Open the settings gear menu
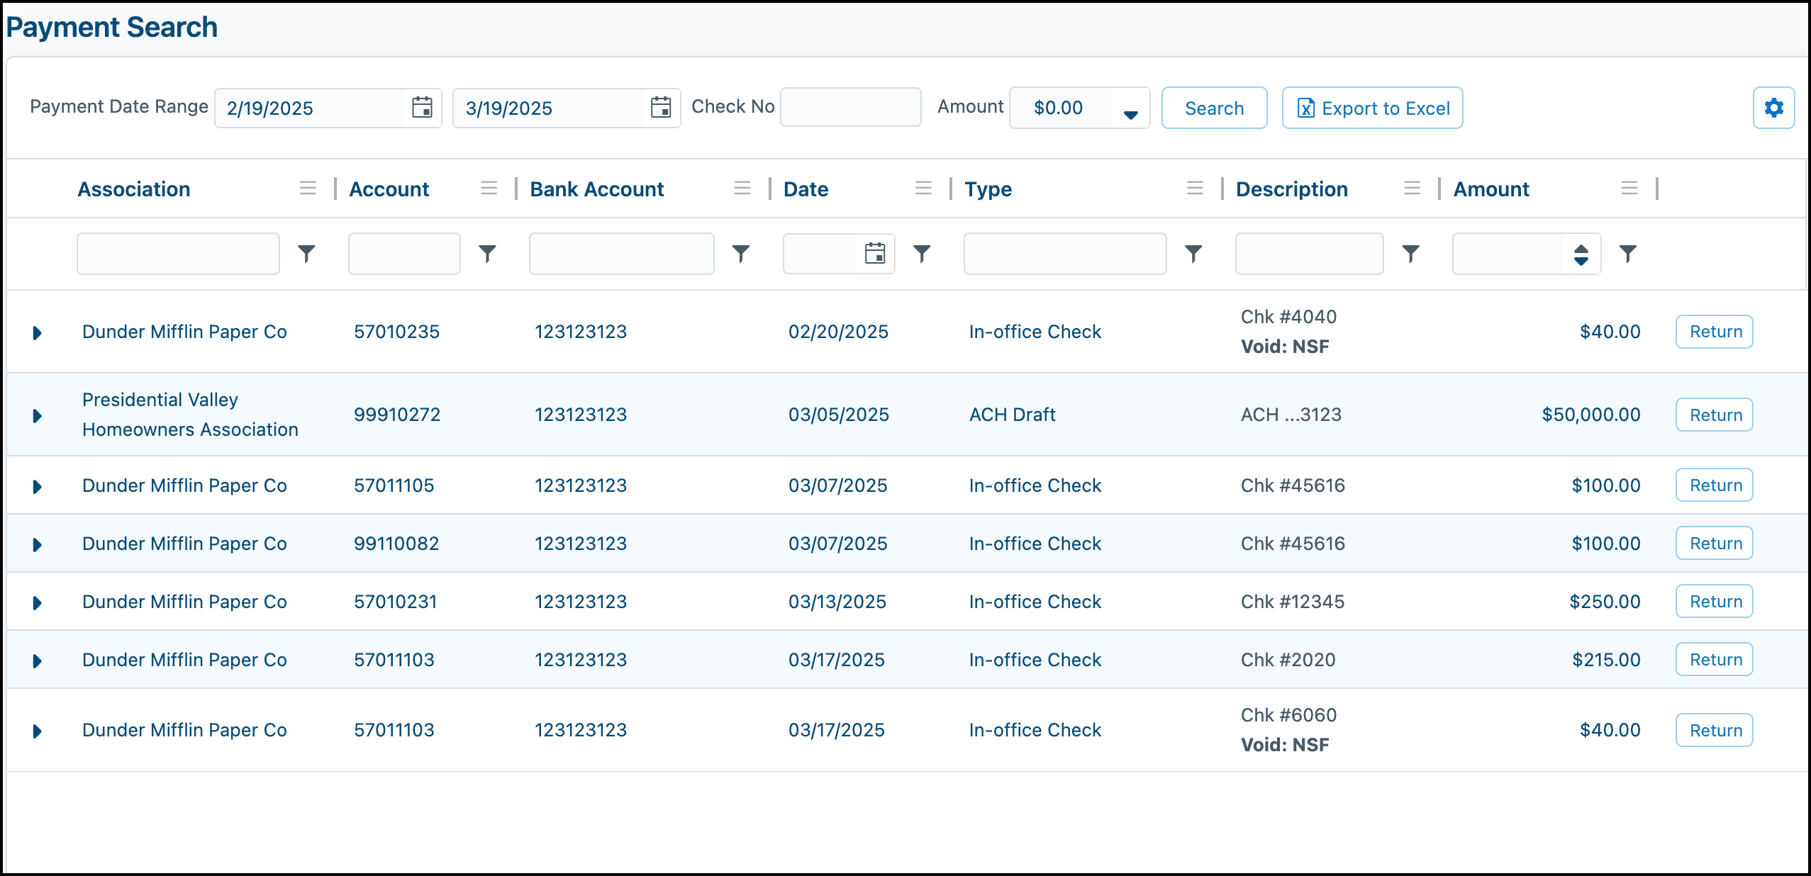Viewport: 1811px width, 876px height. [1773, 108]
